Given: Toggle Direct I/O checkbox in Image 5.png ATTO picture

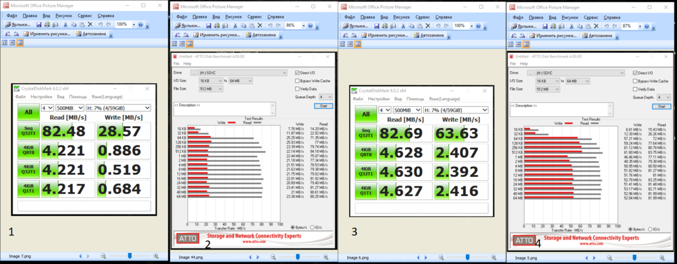Looking at the screenshot, I should 635,73.
